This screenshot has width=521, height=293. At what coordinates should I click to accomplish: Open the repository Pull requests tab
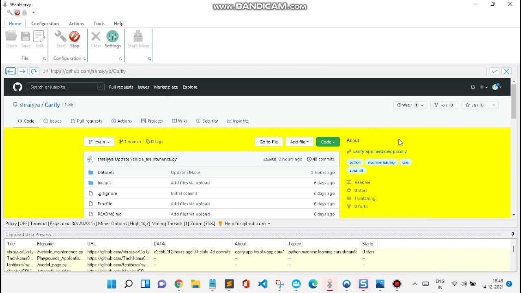pyautogui.click(x=86, y=121)
